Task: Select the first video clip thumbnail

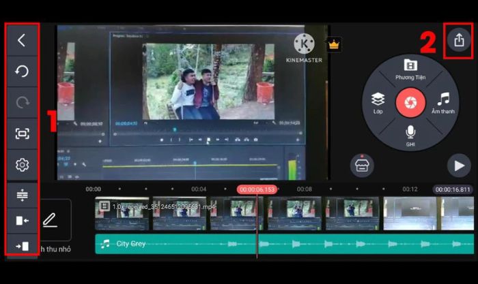Action: coord(122,214)
